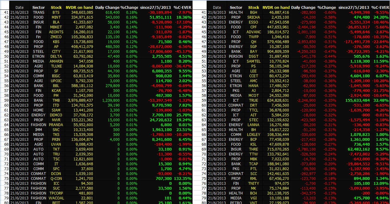
Task: Click the UPOIC stock cell
Action: [56, 81]
